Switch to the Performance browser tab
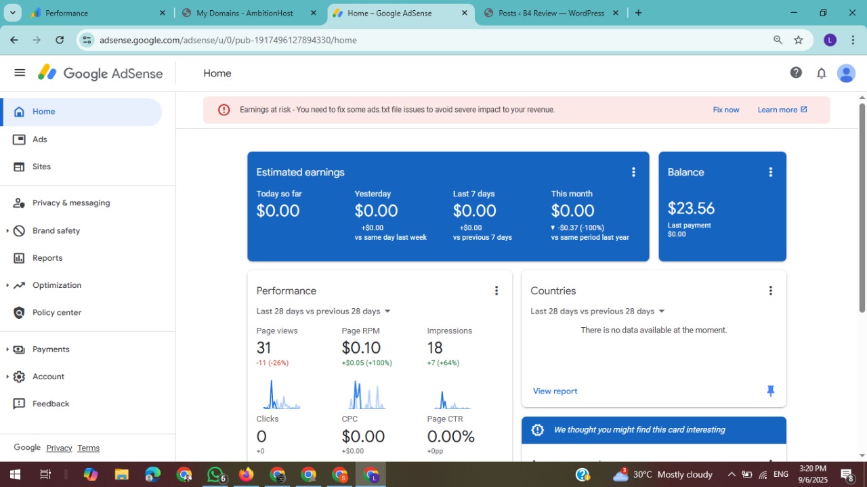Viewport: 867px width, 487px height. (98, 13)
